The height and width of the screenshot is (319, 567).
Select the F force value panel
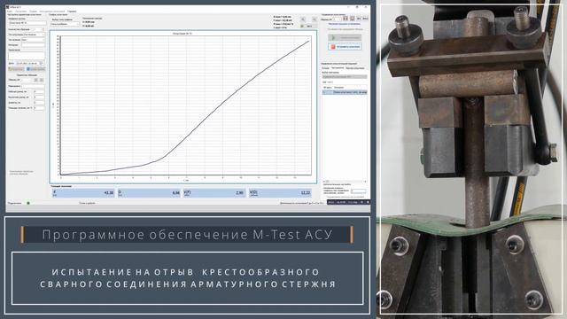[x=83, y=193]
